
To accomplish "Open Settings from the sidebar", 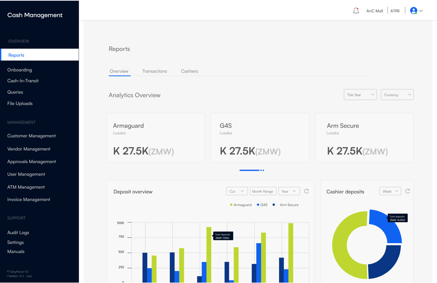I will (x=15, y=242).
